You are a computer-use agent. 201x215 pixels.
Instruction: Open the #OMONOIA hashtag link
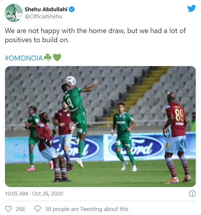(24, 58)
